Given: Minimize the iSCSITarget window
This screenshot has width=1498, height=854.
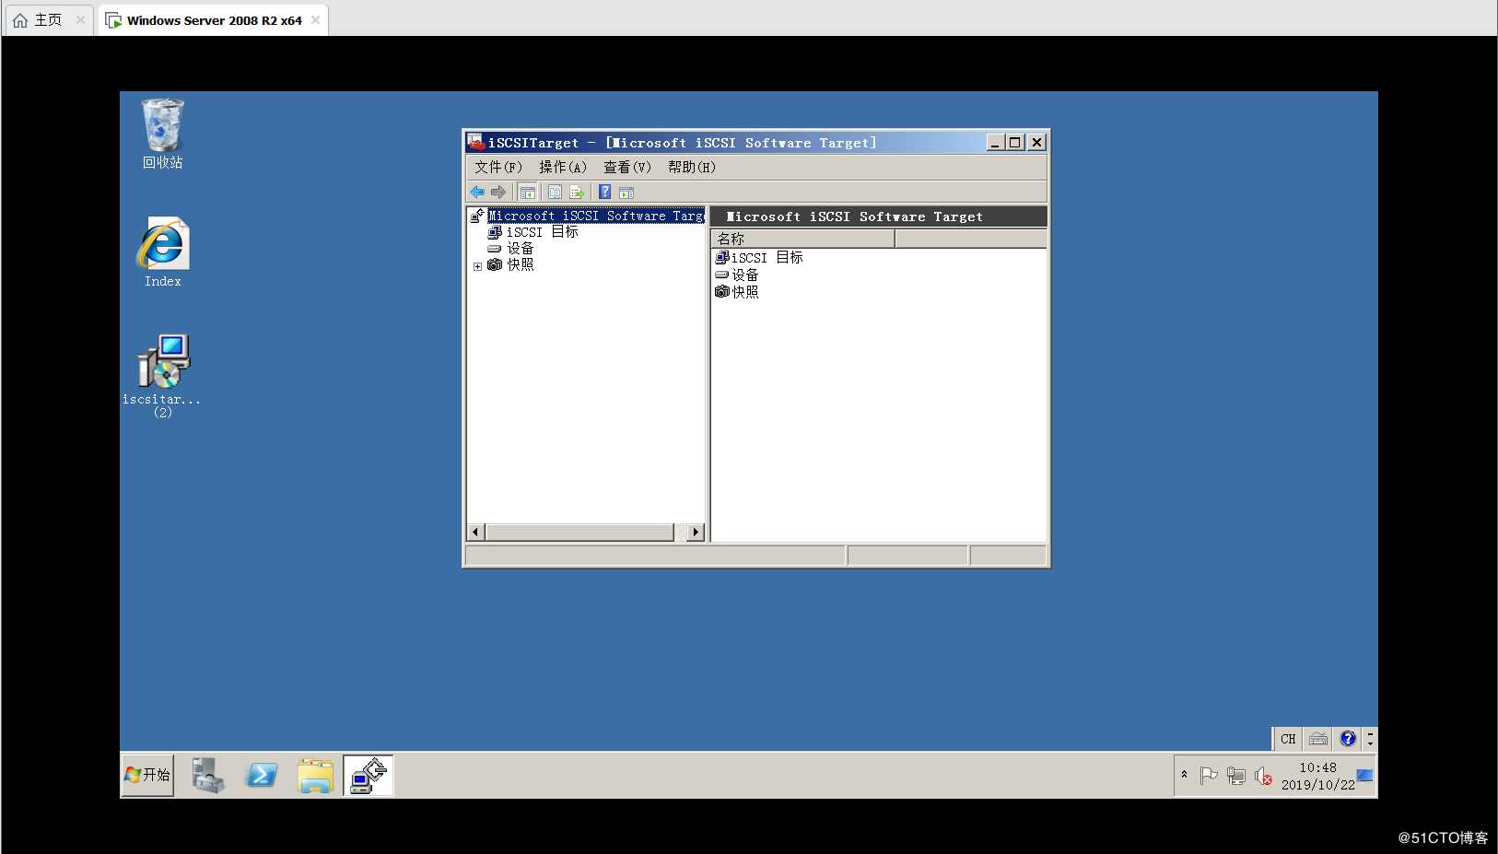Looking at the screenshot, I should pyautogui.click(x=995, y=142).
